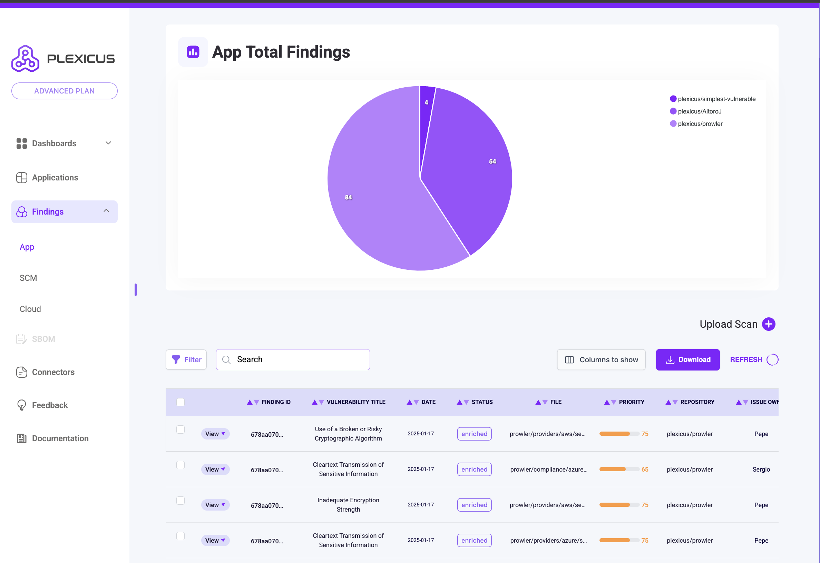
Task: Expand the Dashboards dropdown chevron
Action: [x=108, y=143]
